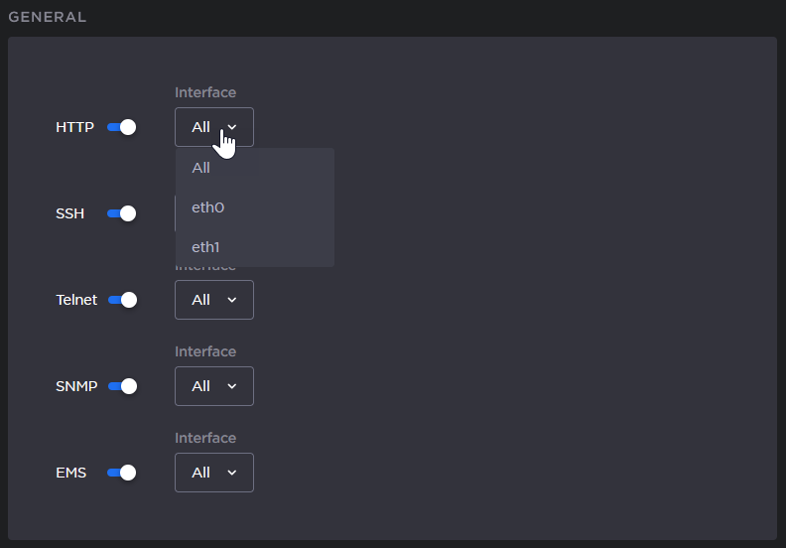Image resolution: width=786 pixels, height=548 pixels.
Task: Turn off the HTTP toggle switch
Action: [121, 127]
